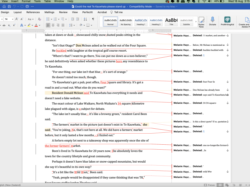Switch to Outline view icon

[x=234, y=185]
